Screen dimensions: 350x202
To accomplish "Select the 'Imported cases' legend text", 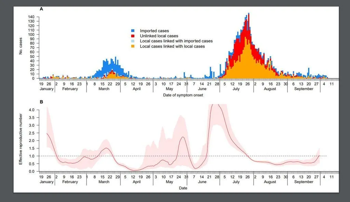I will click(x=154, y=31).
